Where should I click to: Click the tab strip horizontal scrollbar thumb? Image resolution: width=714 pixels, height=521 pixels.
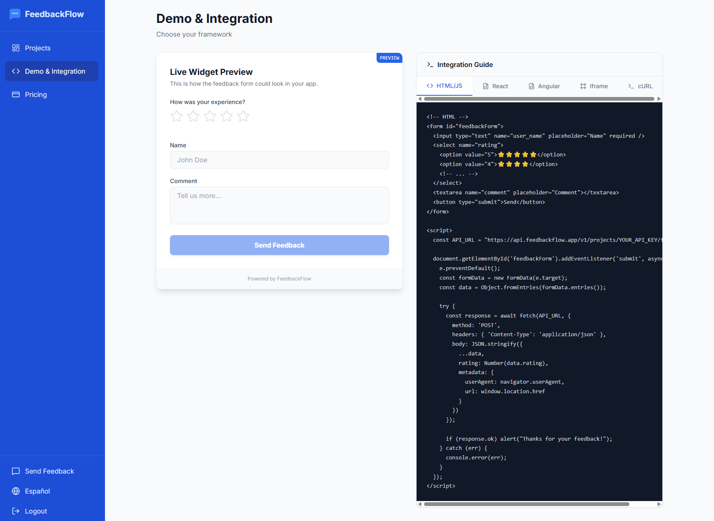(539, 99)
